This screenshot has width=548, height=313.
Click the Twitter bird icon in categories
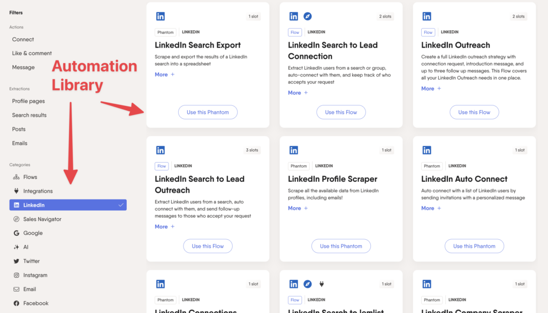(17, 261)
